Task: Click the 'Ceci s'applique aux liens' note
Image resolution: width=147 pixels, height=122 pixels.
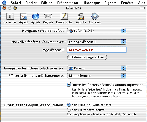Action: click(102, 114)
